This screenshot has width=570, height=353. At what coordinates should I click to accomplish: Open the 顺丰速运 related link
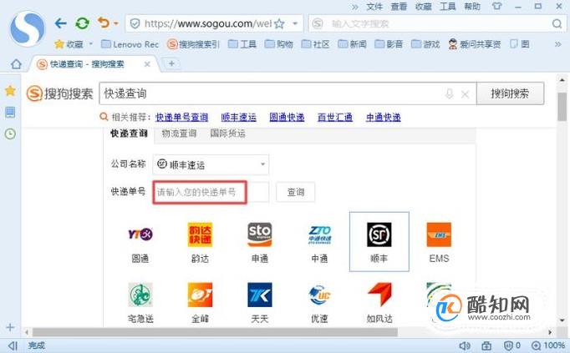click(239, 117)
